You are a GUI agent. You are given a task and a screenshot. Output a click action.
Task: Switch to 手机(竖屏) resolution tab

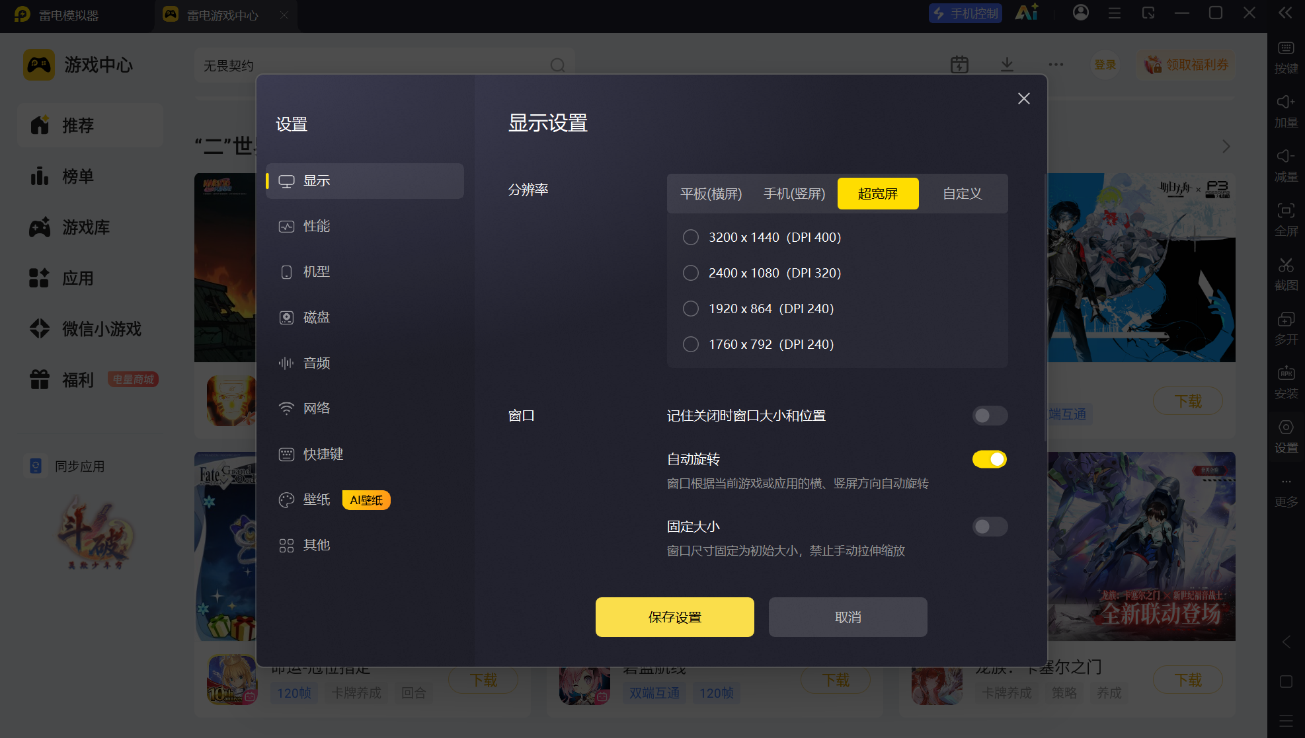(795, 194)
